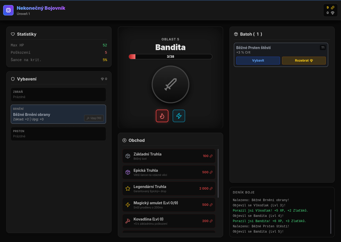This screenshot has height=242, width=341.
Task: Click the Bandita enemy name
Action: 170,47
